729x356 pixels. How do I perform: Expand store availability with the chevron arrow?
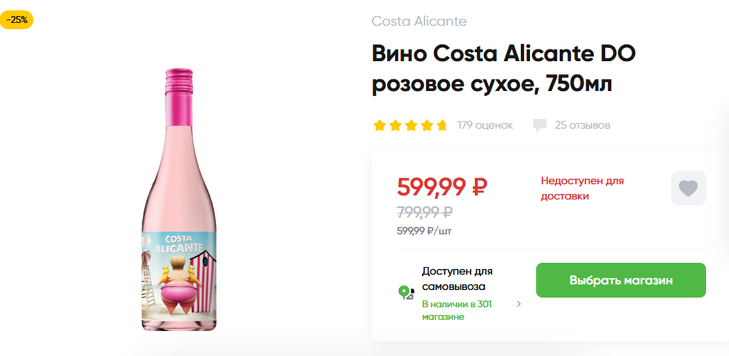pyautogui.click(x=519, y=304)
